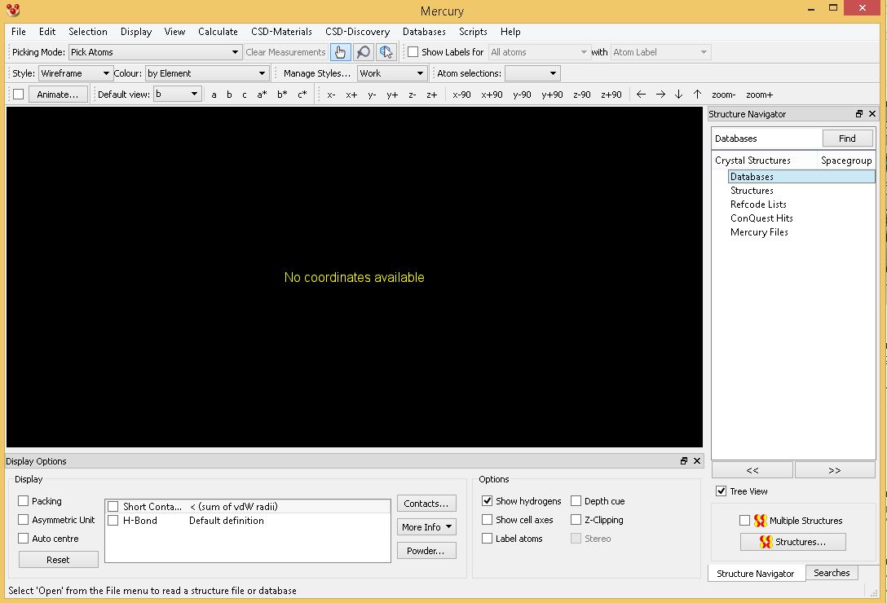
Task: Check the Short Contact row checkbox
Action: pos(113,506)
